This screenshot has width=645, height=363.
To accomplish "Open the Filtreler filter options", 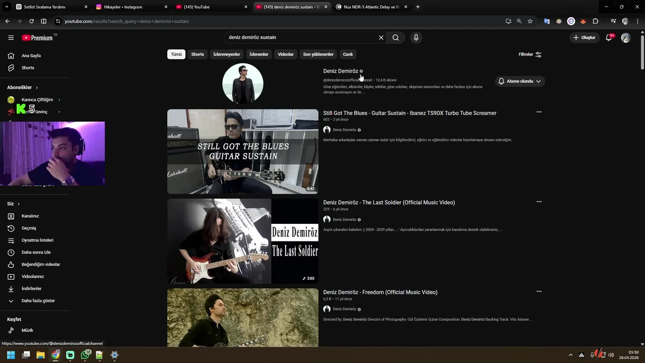I will [x=530, y=54].
